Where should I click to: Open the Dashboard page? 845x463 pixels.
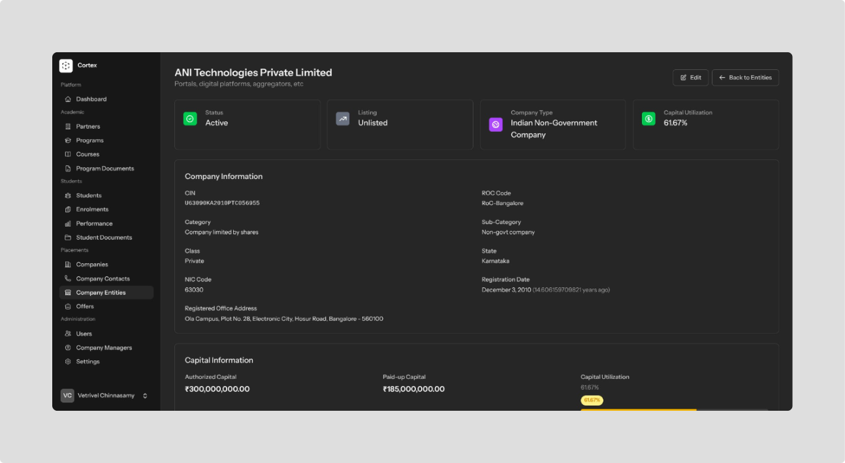coord(106,99)
